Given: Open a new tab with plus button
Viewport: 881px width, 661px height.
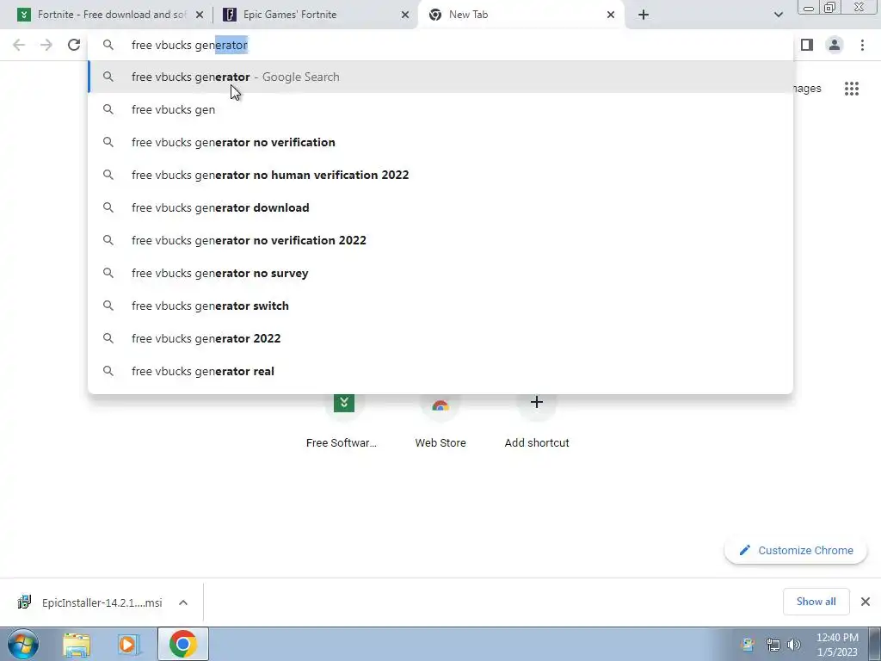Looking at the screenshot, I should pos(644,15).
